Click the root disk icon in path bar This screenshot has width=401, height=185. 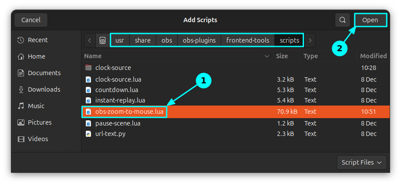103,40
